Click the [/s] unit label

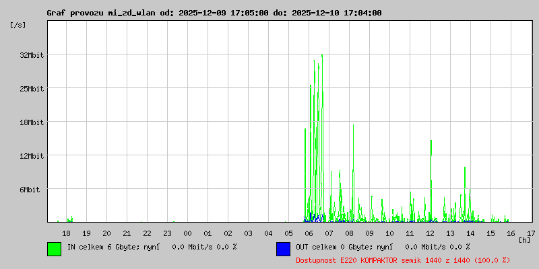tap(18, 25)
